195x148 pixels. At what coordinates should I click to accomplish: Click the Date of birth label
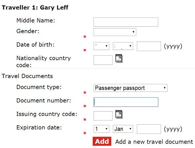click(35, 45)
